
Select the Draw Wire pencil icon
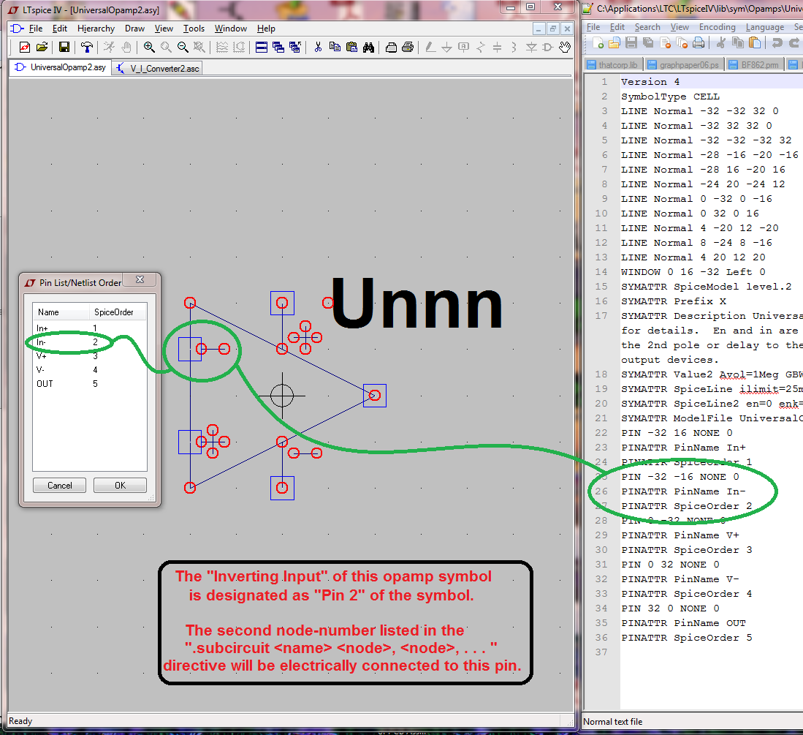[430, 47]
